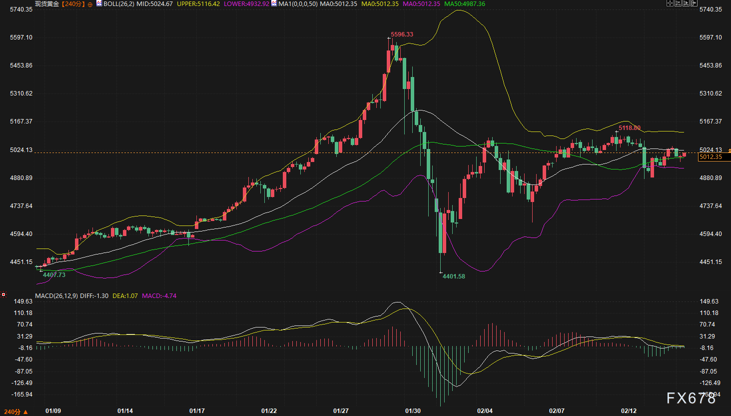
Task: Click the red dot marker beside MACD panel
Action: tap(3, 294)
